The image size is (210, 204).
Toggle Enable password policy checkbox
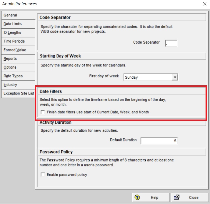(43, 175)
